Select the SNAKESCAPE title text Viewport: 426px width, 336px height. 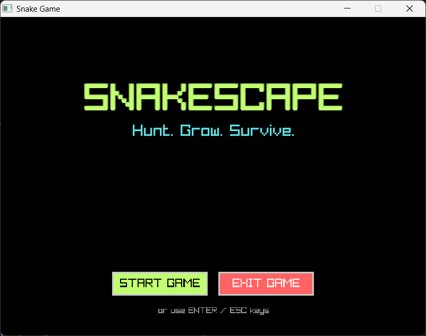(x=212, y=97)
